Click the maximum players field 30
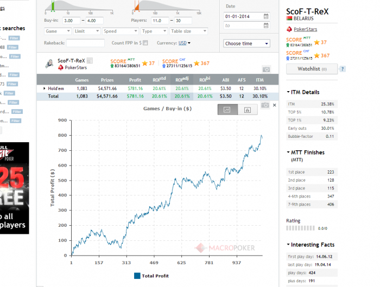This screenshot has height=287, width=380. 183,21
